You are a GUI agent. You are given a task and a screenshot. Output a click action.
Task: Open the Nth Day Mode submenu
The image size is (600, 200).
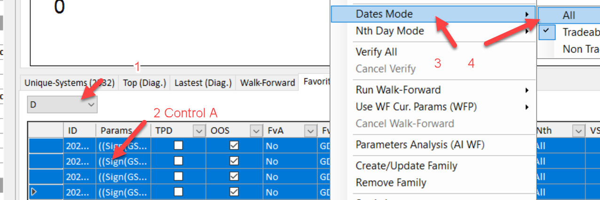pyautogui.click(x=390, y=31)
